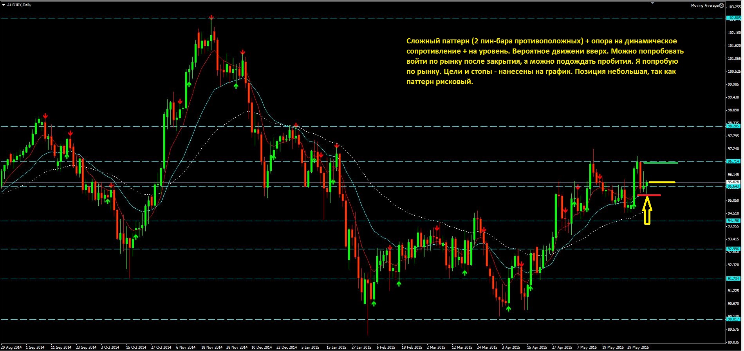Select the short red stop line
Screen dimensions: 744x351
click(x=649, y=195)
